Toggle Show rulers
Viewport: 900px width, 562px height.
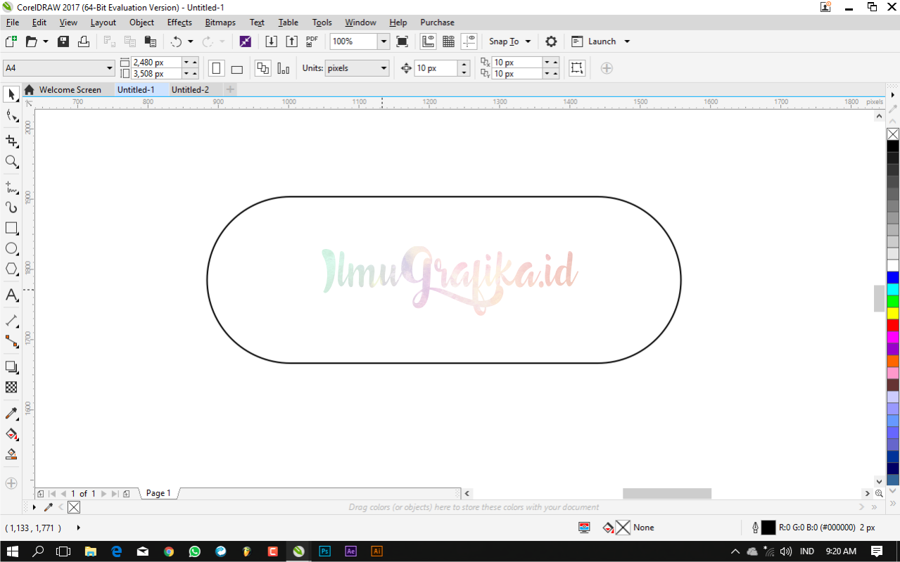point(428,41)
